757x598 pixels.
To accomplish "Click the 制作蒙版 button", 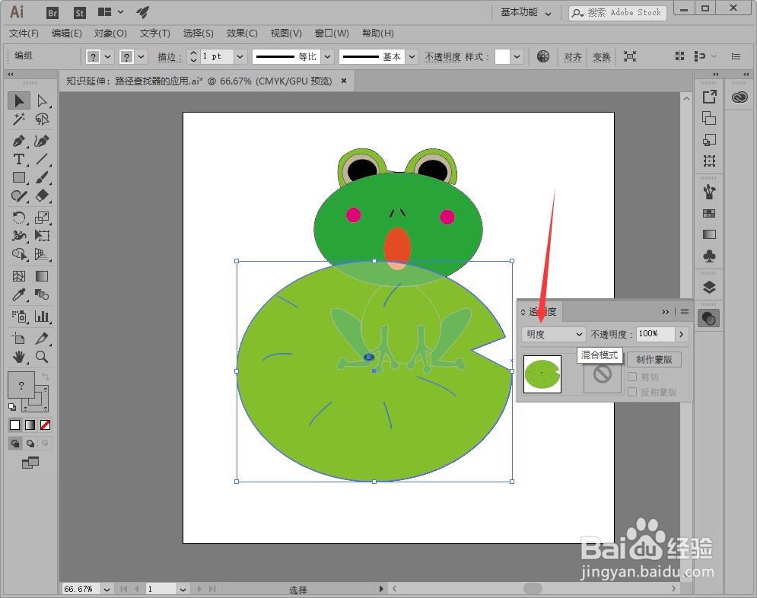I will click(654, 359).
